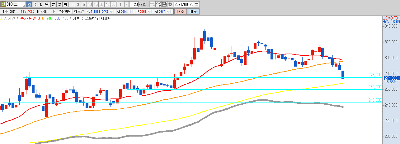Click the interval value field showing 1

(x=120, y=4)
